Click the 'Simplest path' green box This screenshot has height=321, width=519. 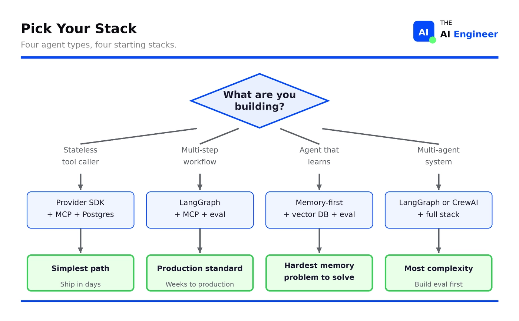pos(80,273)
